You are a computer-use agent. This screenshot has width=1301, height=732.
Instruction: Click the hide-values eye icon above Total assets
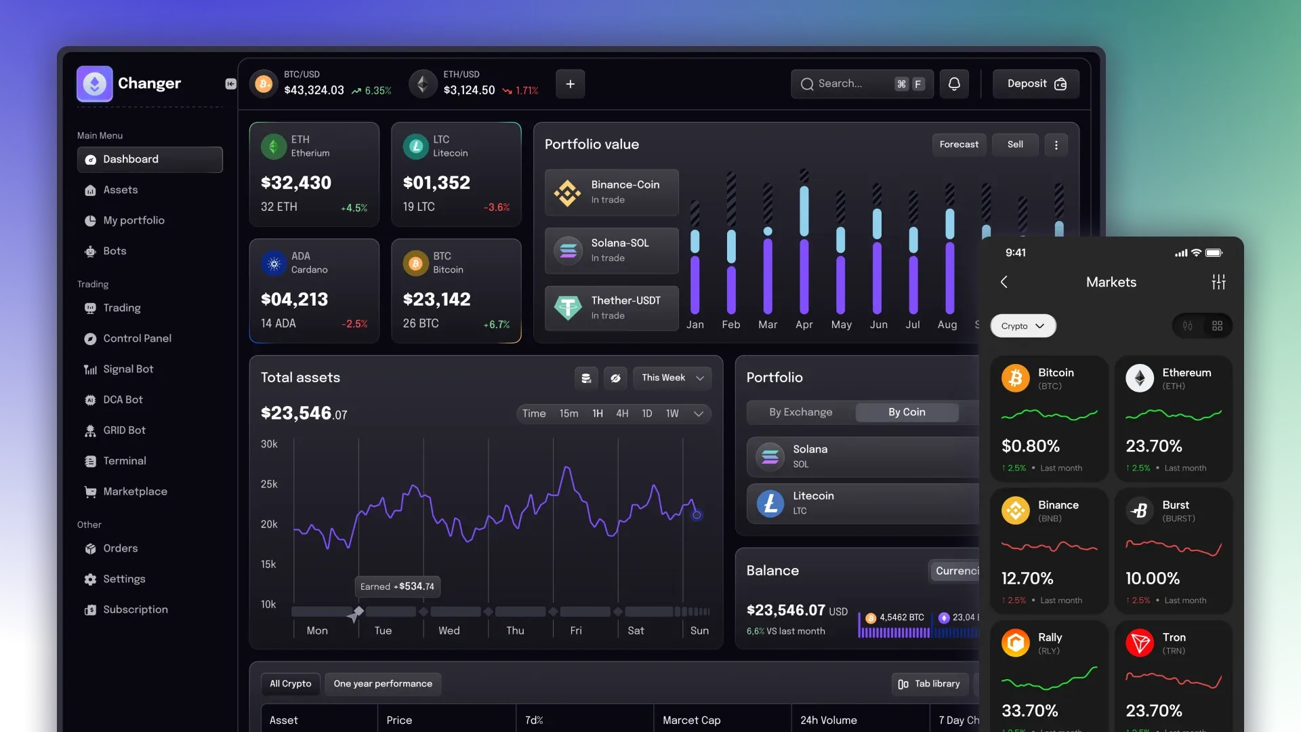615,378
